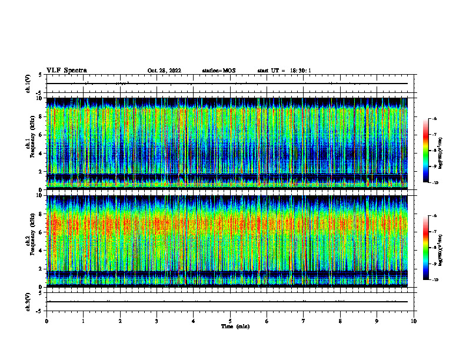Click the ch.3(V) waveform trace panel
466x360 pixels.
[x=230, y=302]
